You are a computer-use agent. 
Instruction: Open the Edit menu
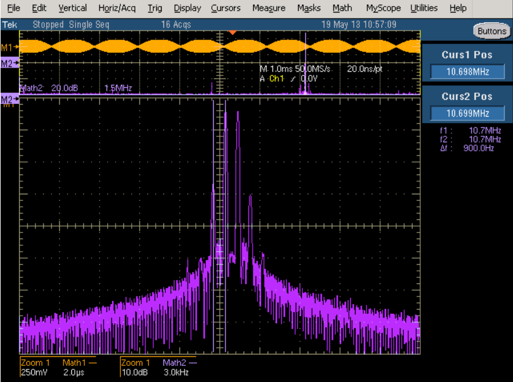pyautogui.click(x=39, y=8)
